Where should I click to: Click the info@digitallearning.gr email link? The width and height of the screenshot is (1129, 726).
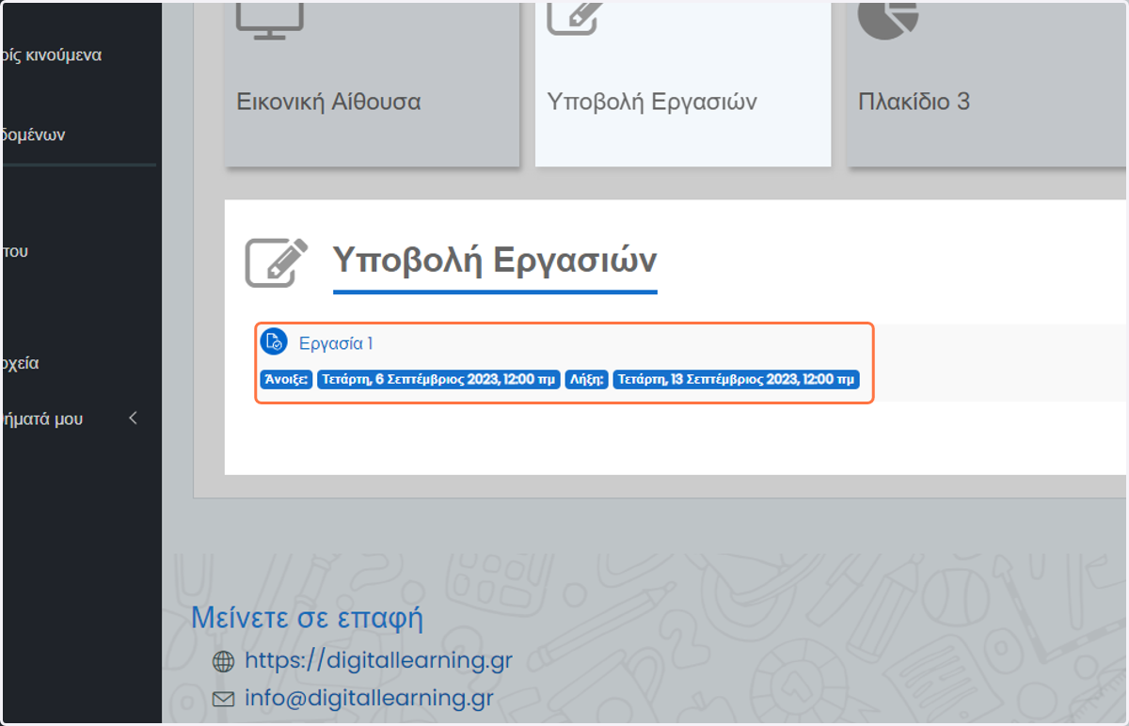pyautogui.click(x=369, y=699)
